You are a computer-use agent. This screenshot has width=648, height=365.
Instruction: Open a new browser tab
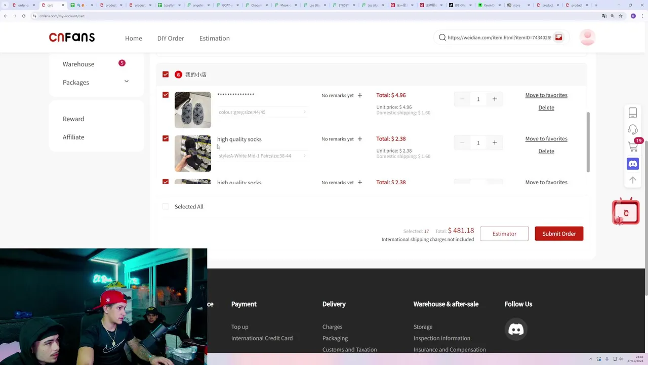coord(596,5)
